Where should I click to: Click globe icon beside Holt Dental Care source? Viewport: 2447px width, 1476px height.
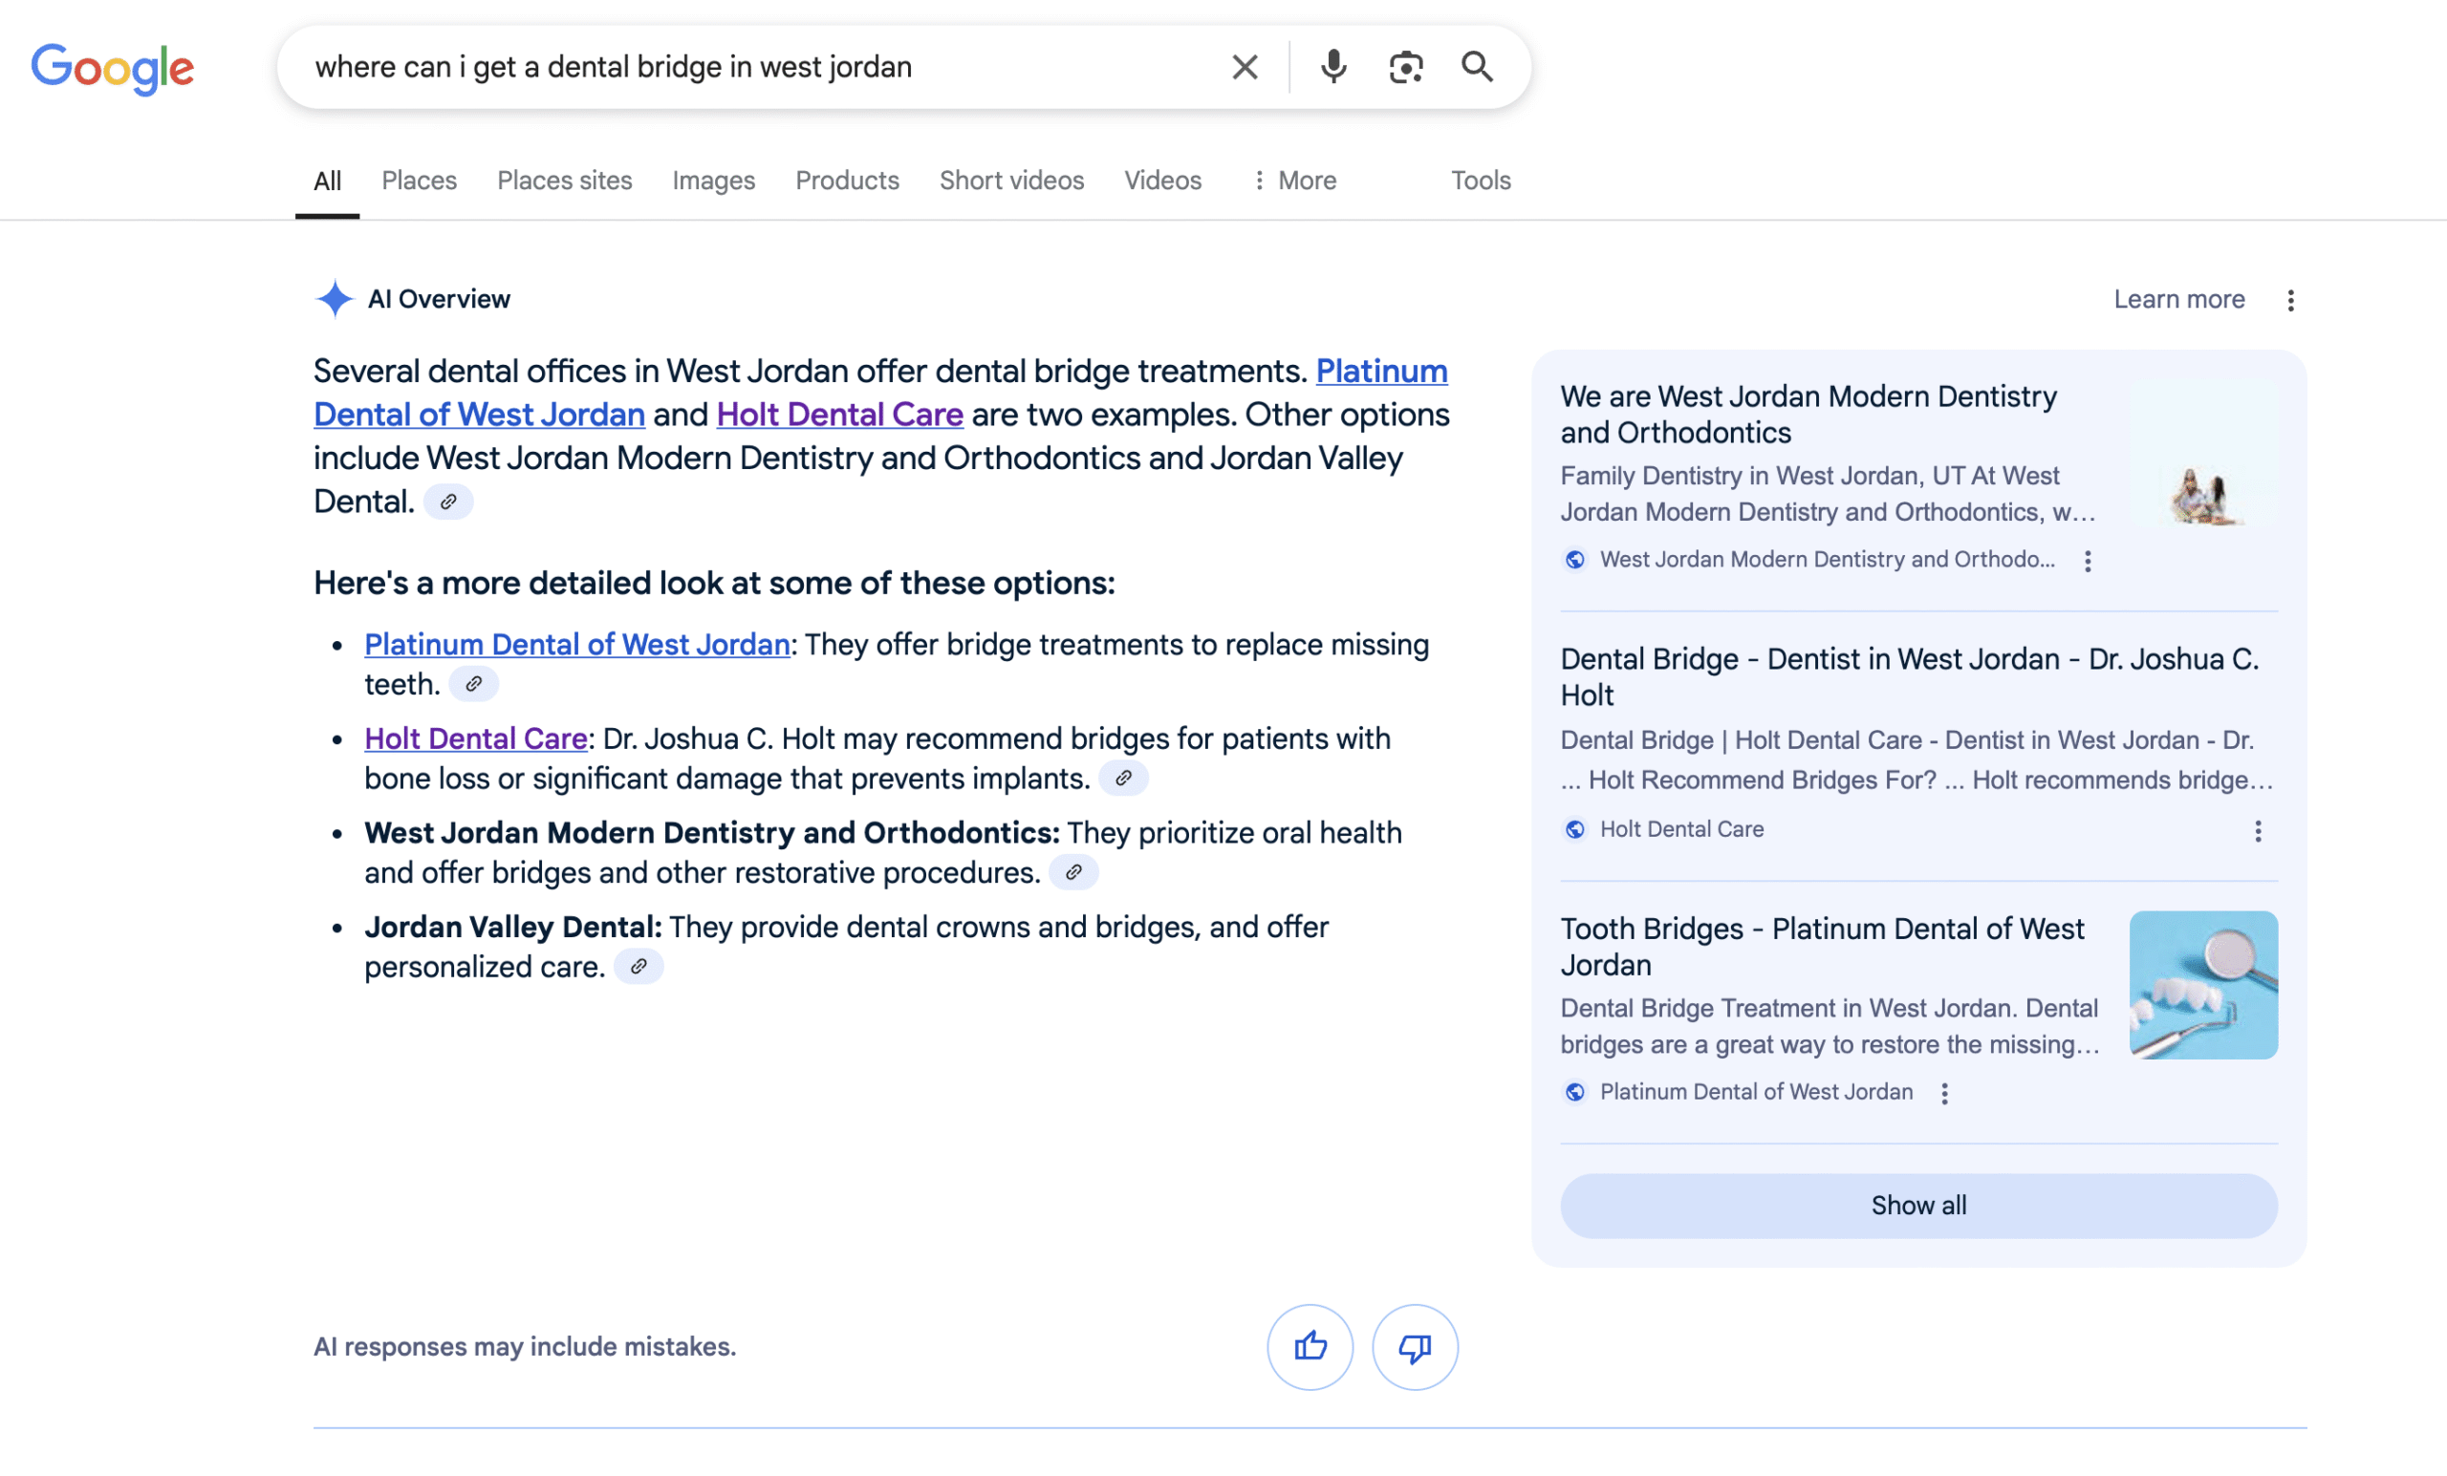1575,830
